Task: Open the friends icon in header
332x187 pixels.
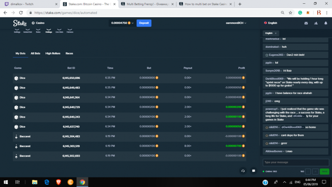Action: (316, 23)
